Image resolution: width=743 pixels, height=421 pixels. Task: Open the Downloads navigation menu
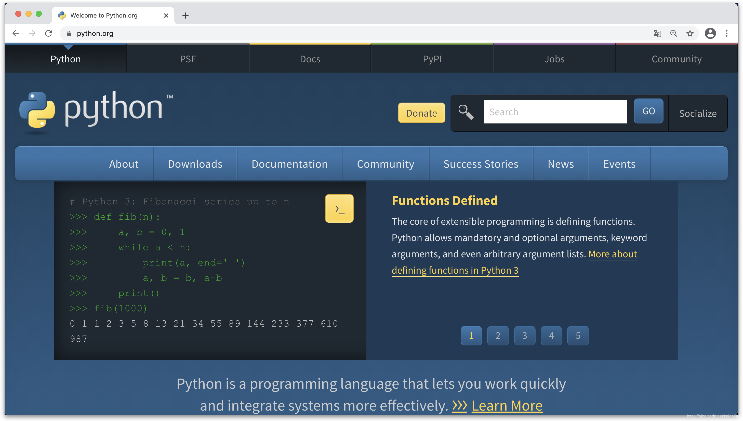click(195, 164)
